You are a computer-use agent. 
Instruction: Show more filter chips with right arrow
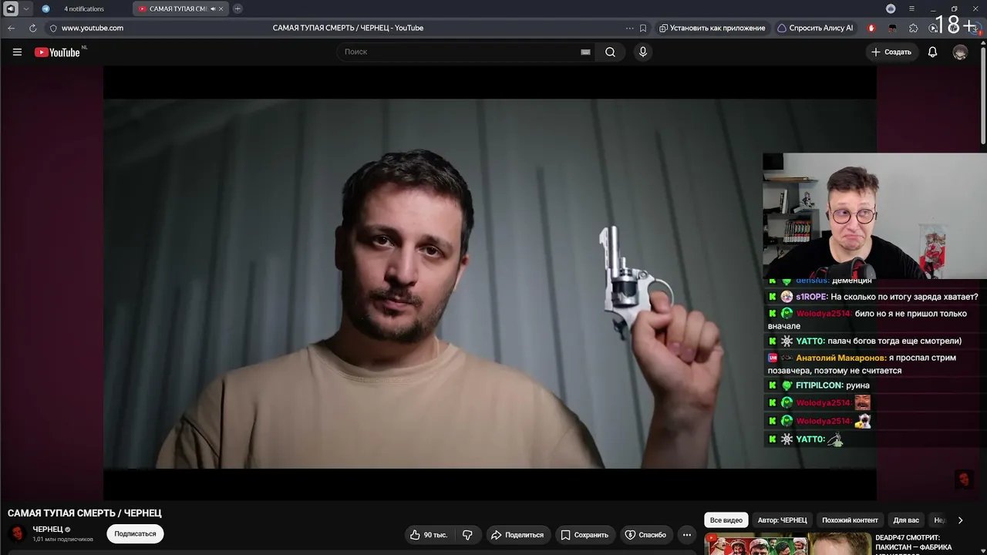(x=960, y=520)
